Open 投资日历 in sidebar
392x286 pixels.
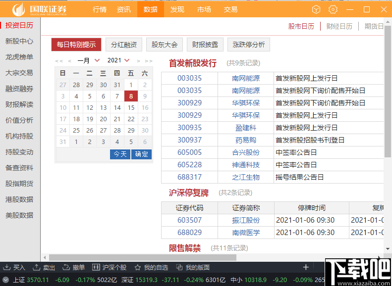pos(19,25)
